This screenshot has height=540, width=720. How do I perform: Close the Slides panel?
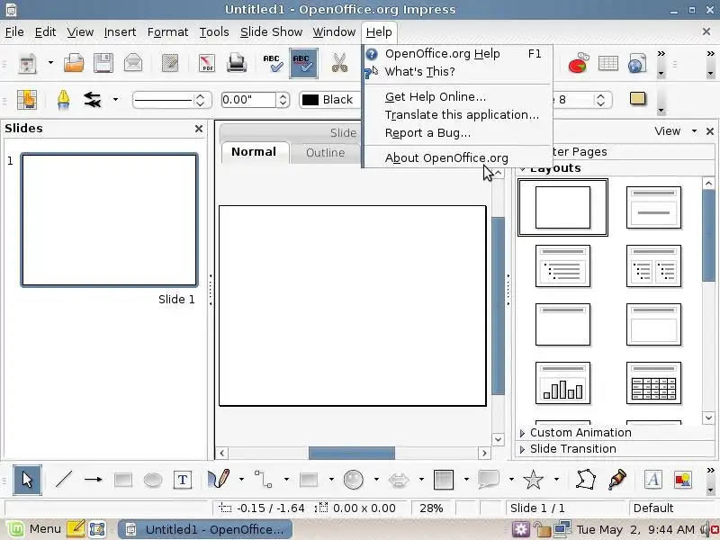pyautogui.click(x=198, y=129)
